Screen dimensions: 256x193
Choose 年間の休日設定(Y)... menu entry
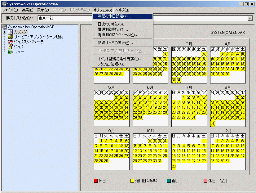[x=122, y=16]
